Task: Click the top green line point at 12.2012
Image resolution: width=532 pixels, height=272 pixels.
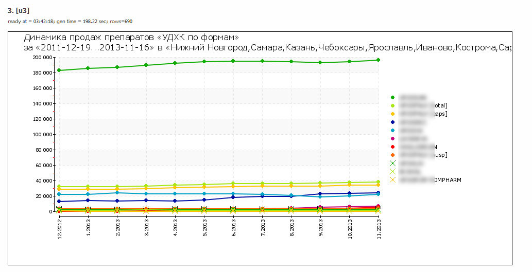Action: 59,70
